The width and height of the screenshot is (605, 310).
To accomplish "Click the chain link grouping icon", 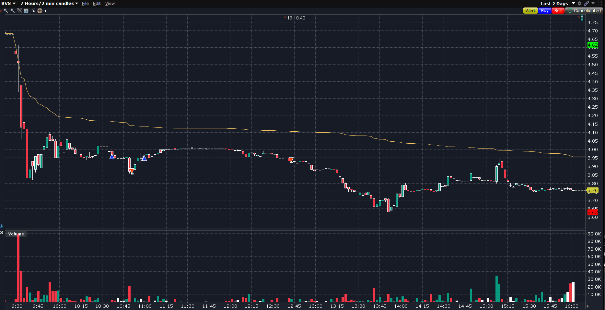I will pos(586,3).
